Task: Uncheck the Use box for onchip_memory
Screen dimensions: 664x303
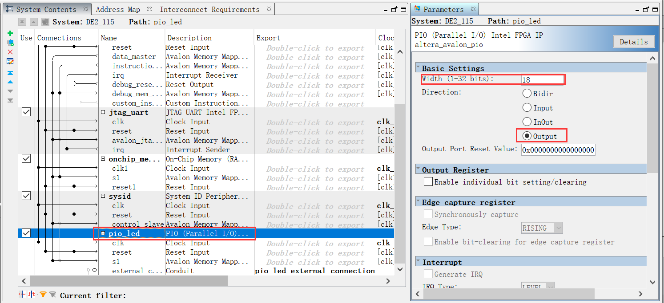Action: tap(26, 158)
